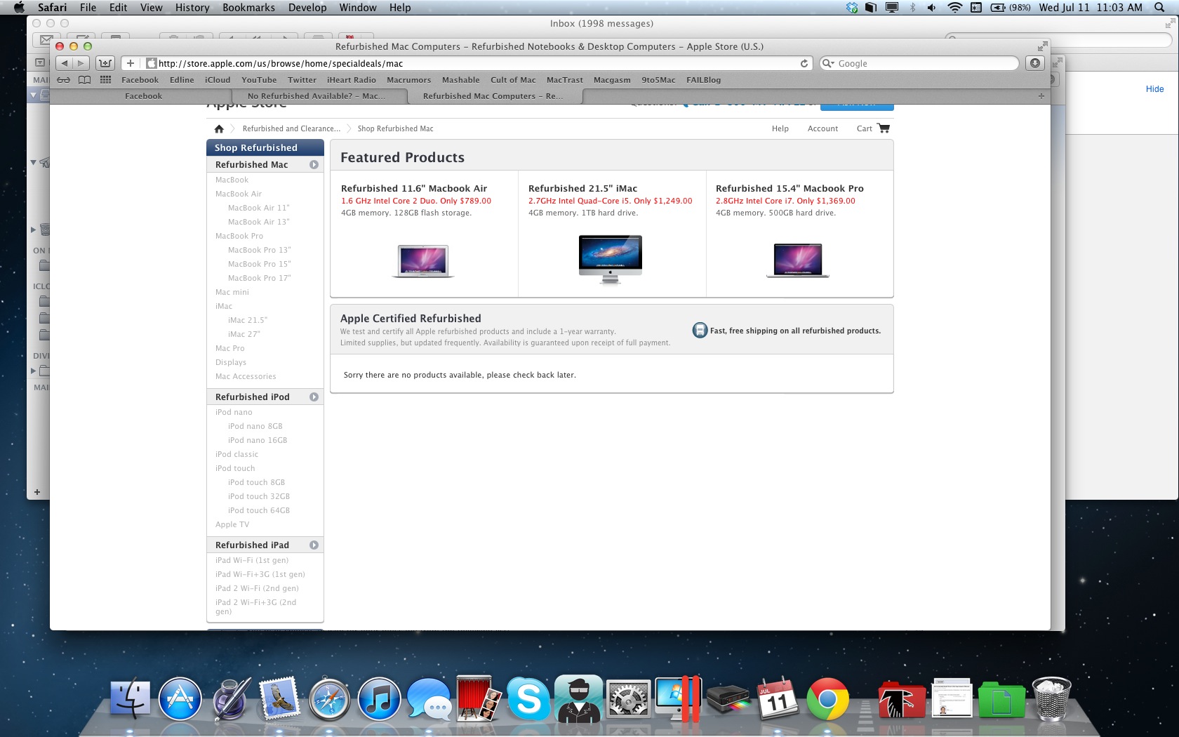
Task: Click the MacBook Air 11" sidebar link
Action: click(x=258, y=208)
